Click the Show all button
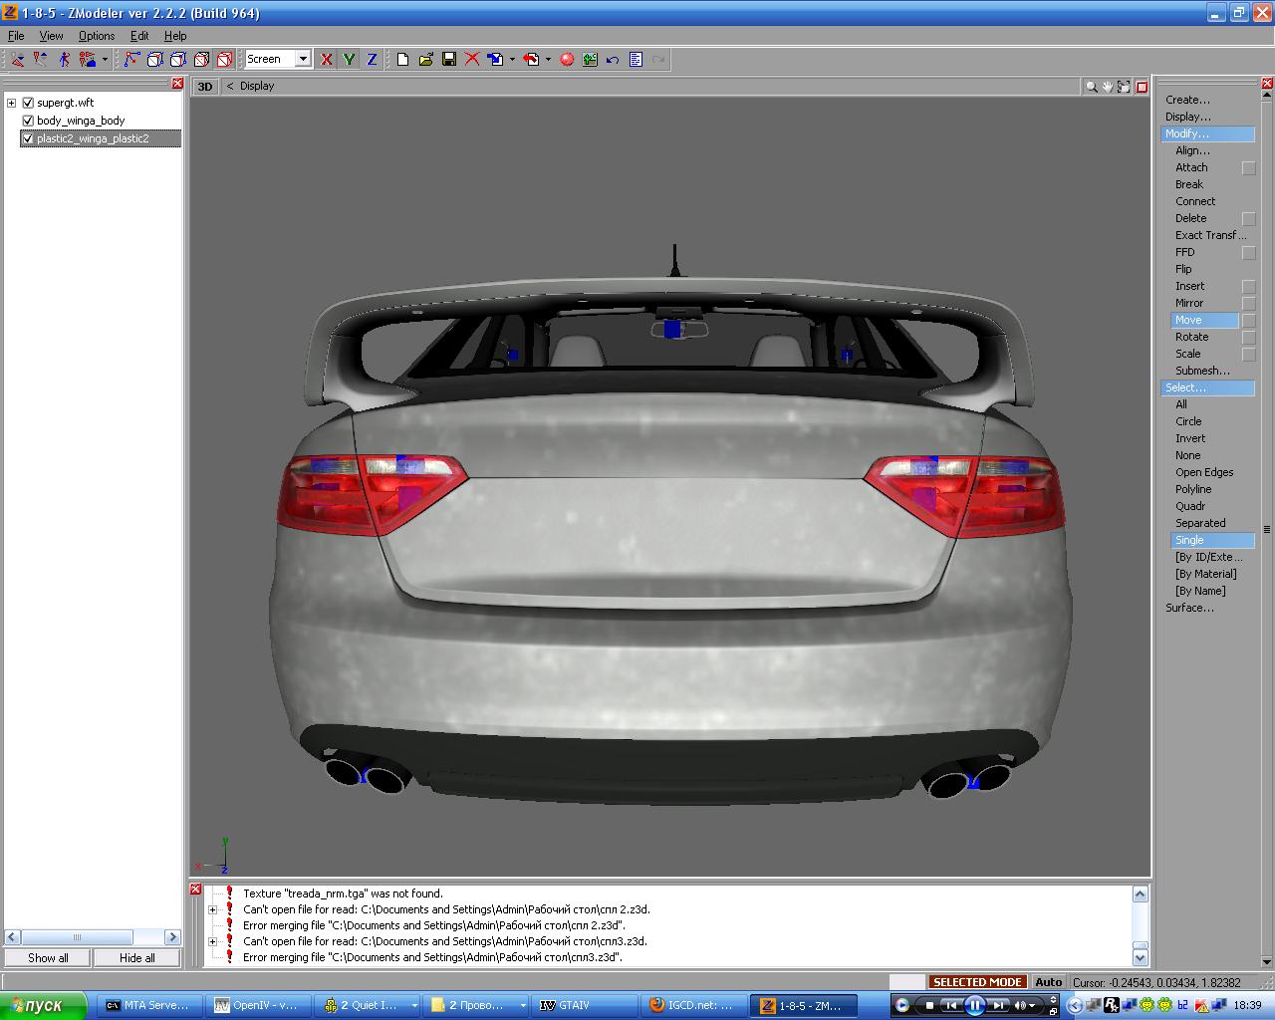Viewport: 1275px width, 1020px height. (48, 958)
